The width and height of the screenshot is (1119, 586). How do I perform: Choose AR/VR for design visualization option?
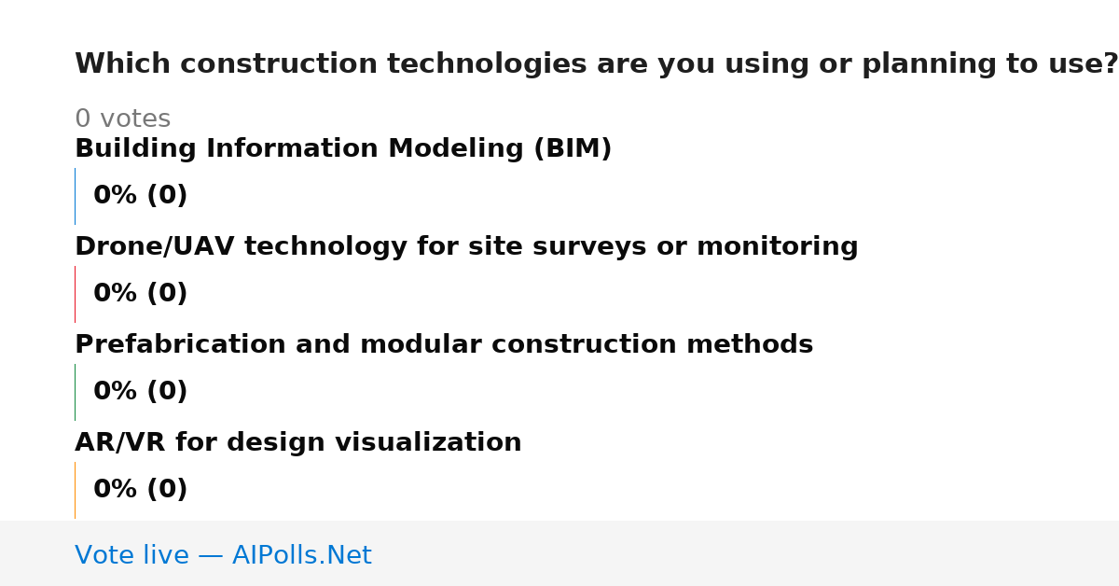(x=298, y=443)
